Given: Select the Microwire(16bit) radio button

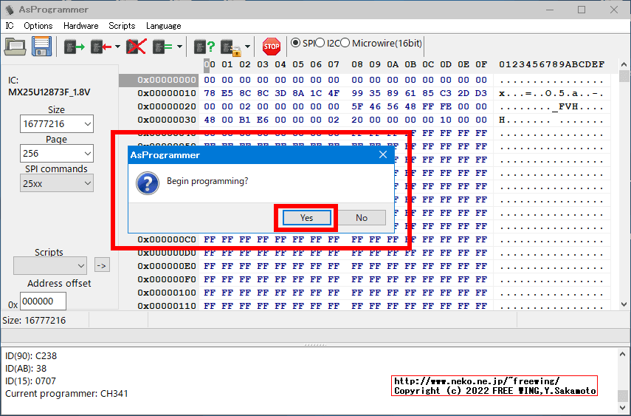Looking at the screenshot, I should point(345,43).
